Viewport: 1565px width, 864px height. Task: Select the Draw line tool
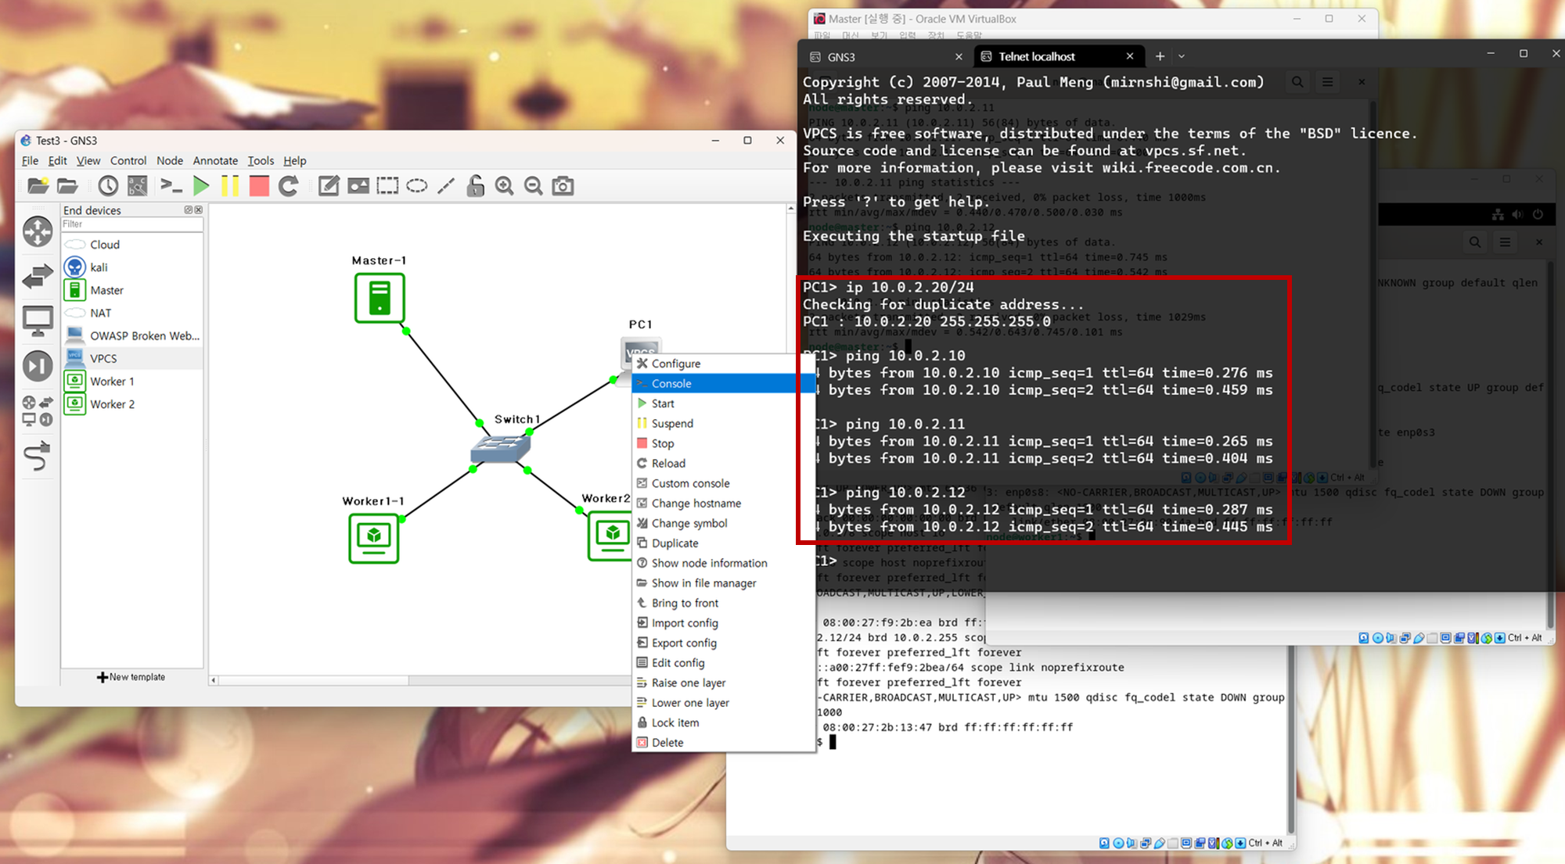[x=446, y=186]
